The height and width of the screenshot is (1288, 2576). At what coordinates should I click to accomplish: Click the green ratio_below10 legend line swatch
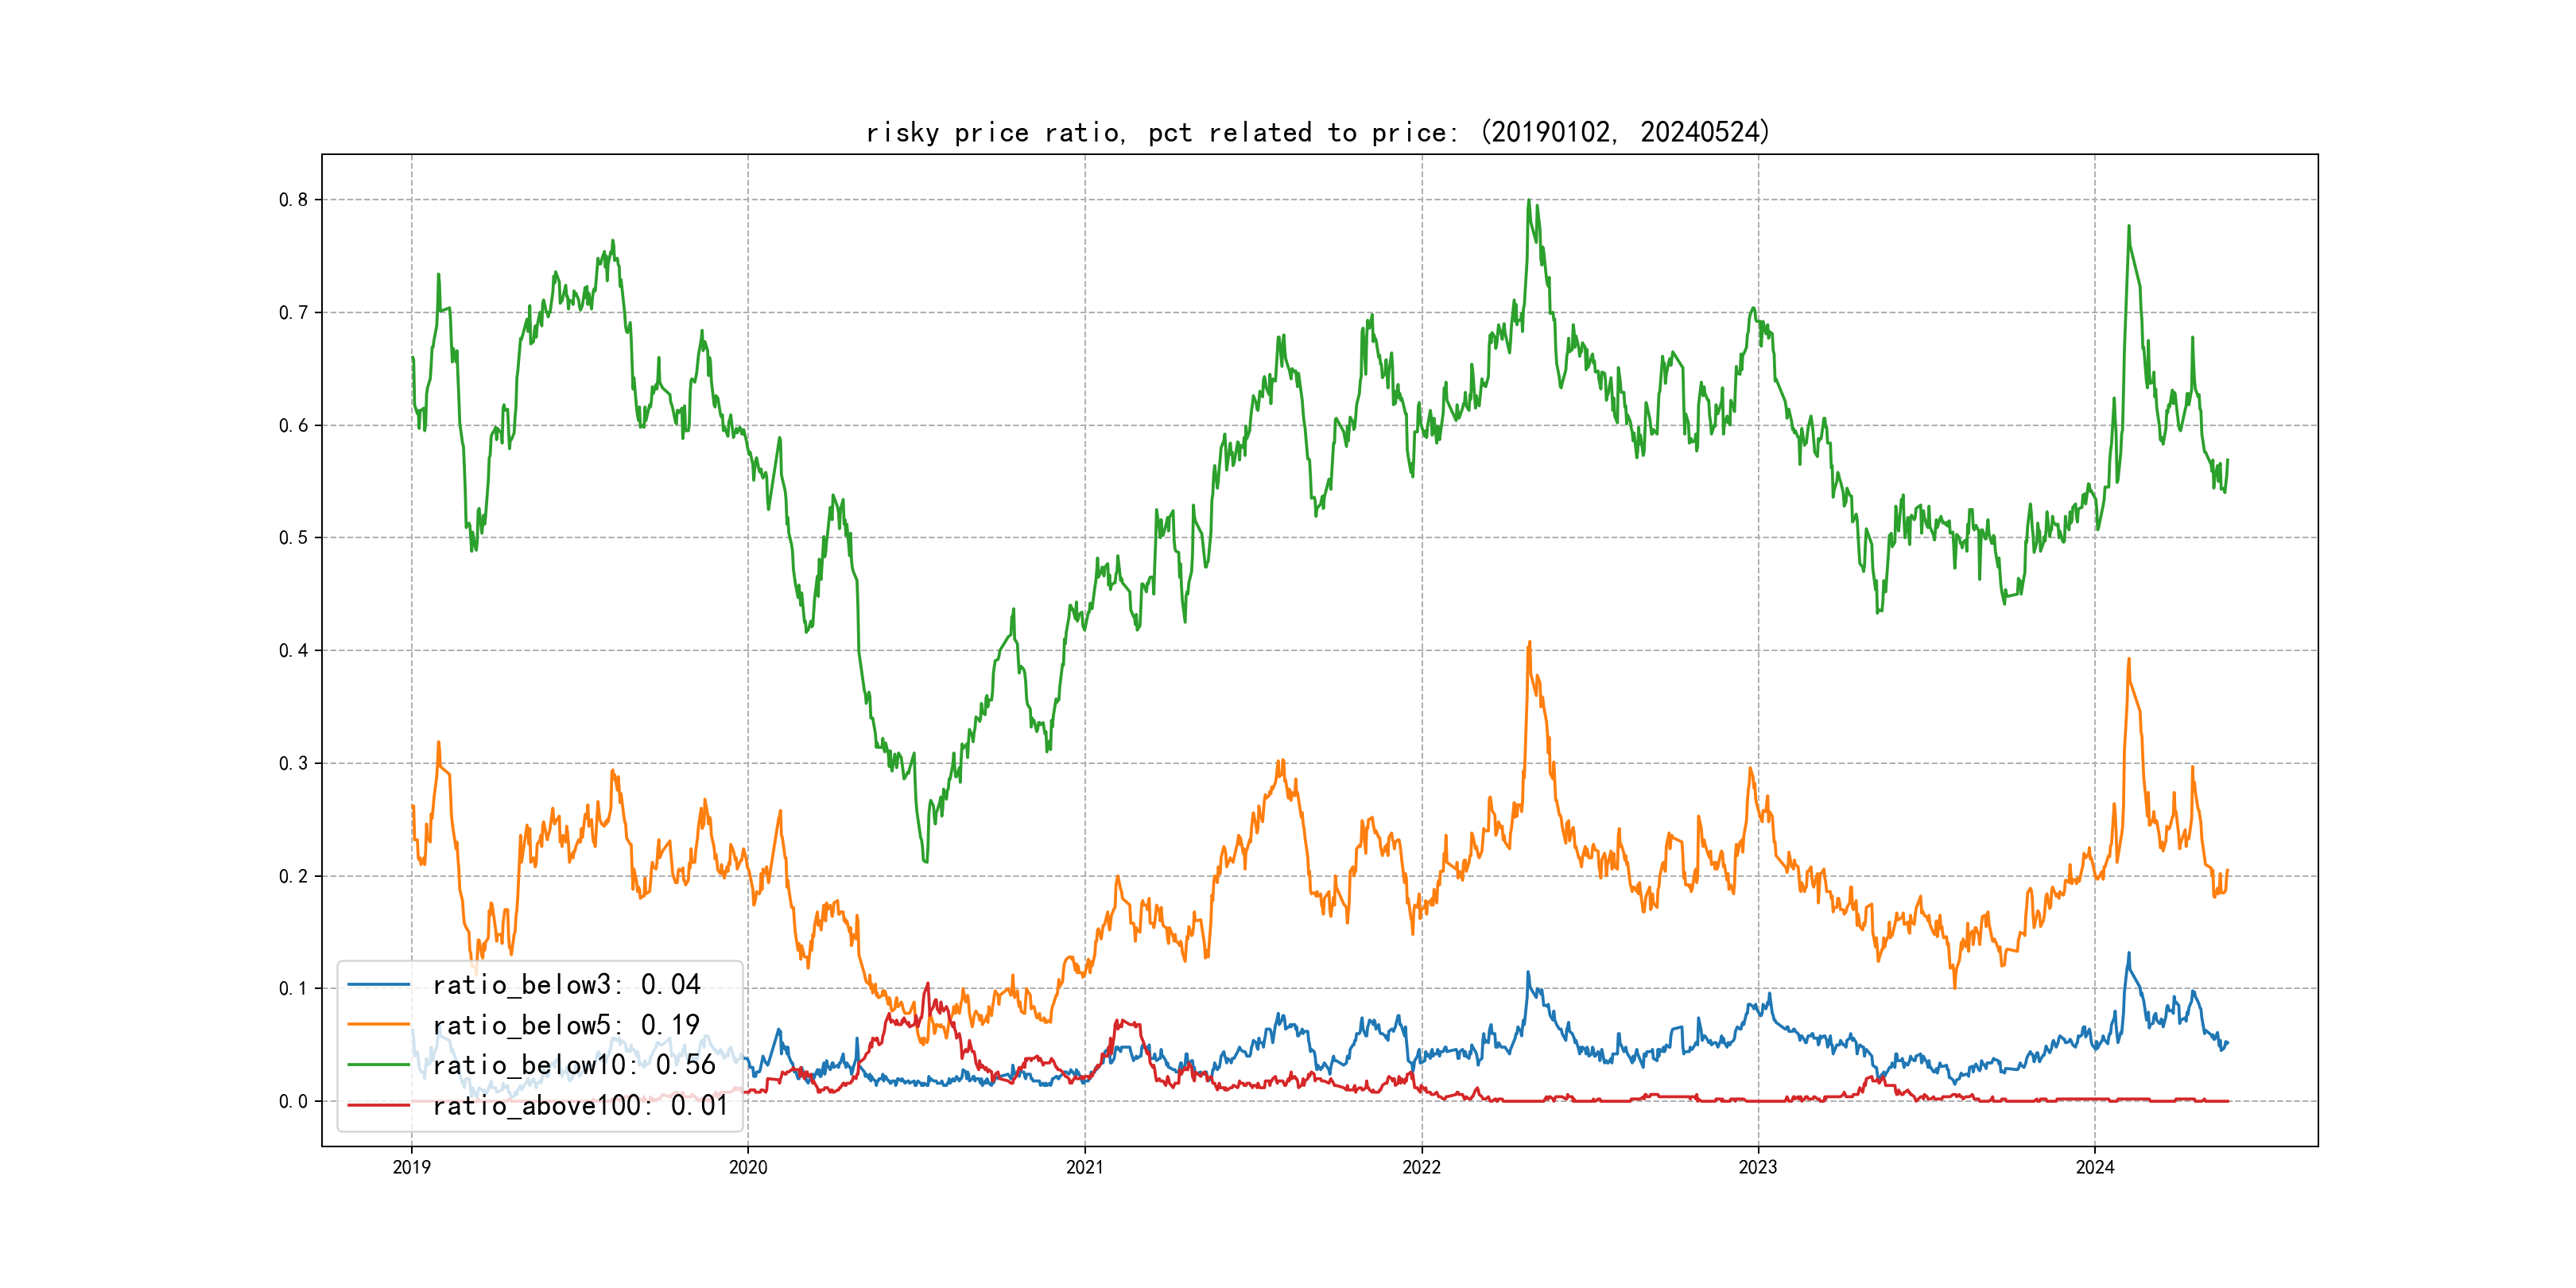[x=378, y=1065]
